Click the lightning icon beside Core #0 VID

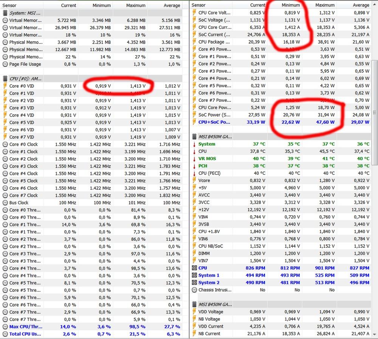(x=5, y=86)
